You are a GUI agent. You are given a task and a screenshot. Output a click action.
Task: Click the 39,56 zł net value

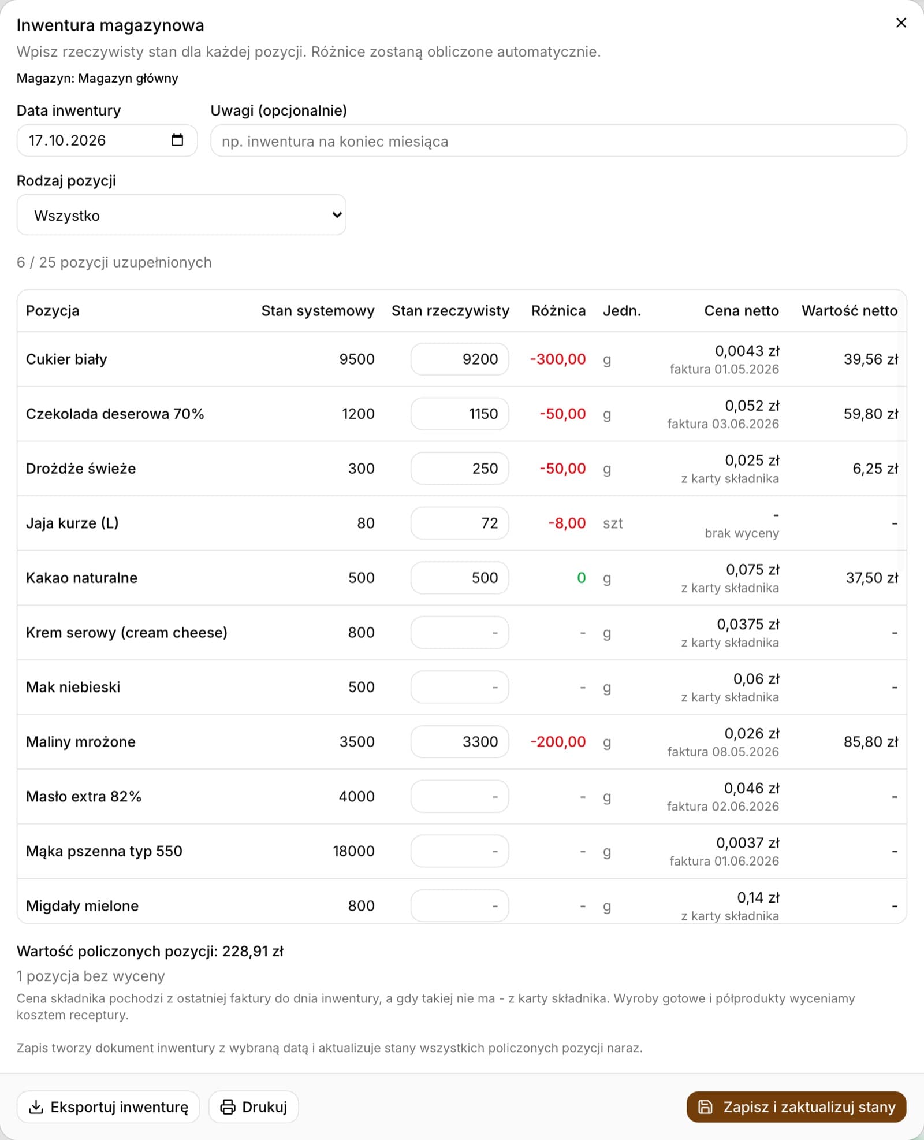click(x=871, y=359)
